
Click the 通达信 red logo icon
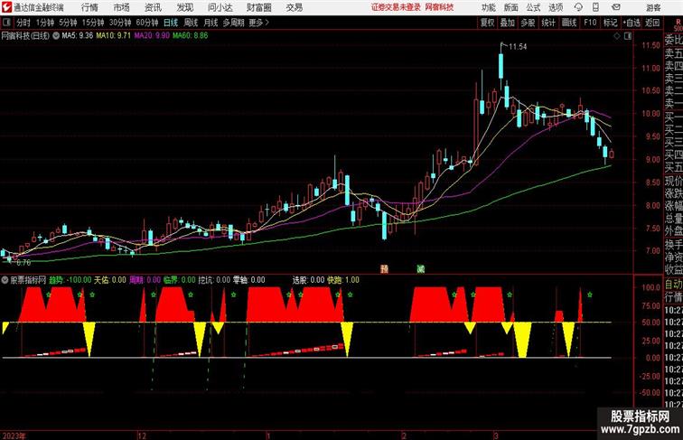[6, 7]
